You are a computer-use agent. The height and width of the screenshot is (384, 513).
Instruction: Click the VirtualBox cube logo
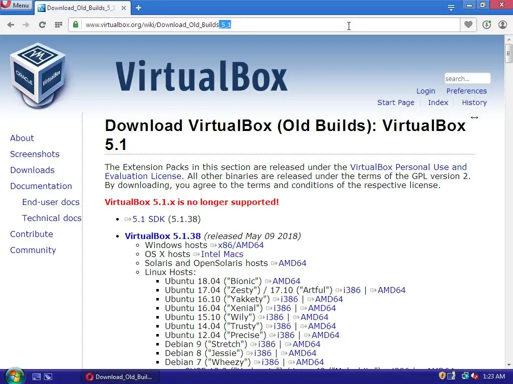pos(38,75)
